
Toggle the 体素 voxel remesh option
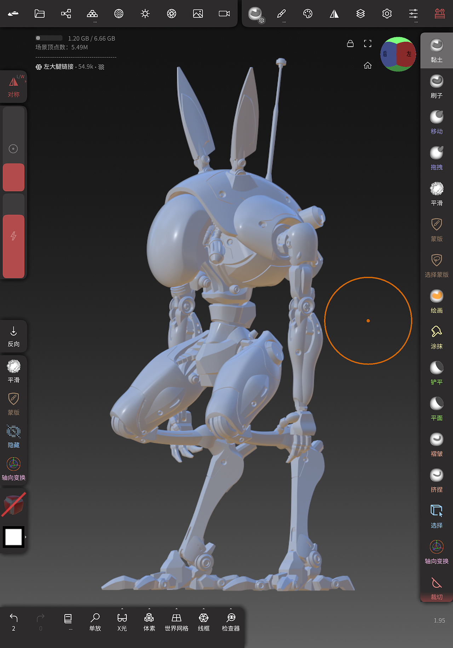(x=149, y=623)
